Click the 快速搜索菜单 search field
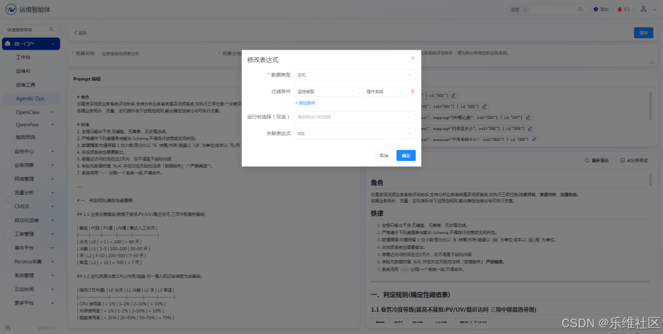Image resolution: width=663 pixels, height=334 pixels. pyautogui.click(x=31, y=29)
